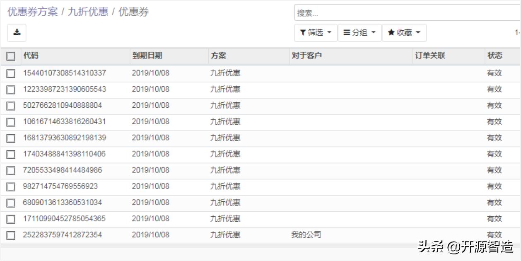Click the export/download icon below the breadcrumb
521x261 pixels.
click(x=17, y=32)
